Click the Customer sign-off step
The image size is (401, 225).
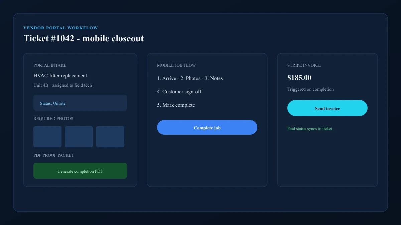tap(179, 92)
